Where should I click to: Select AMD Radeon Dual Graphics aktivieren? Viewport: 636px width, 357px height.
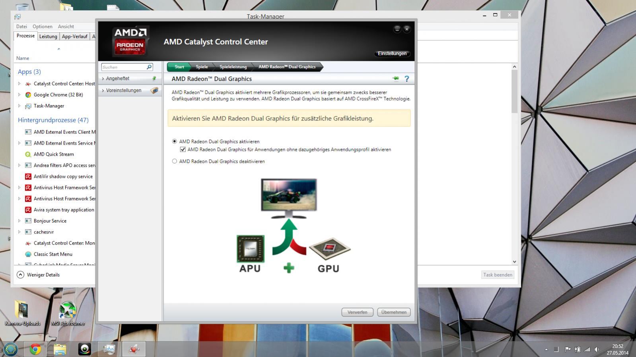coord(174,141)
